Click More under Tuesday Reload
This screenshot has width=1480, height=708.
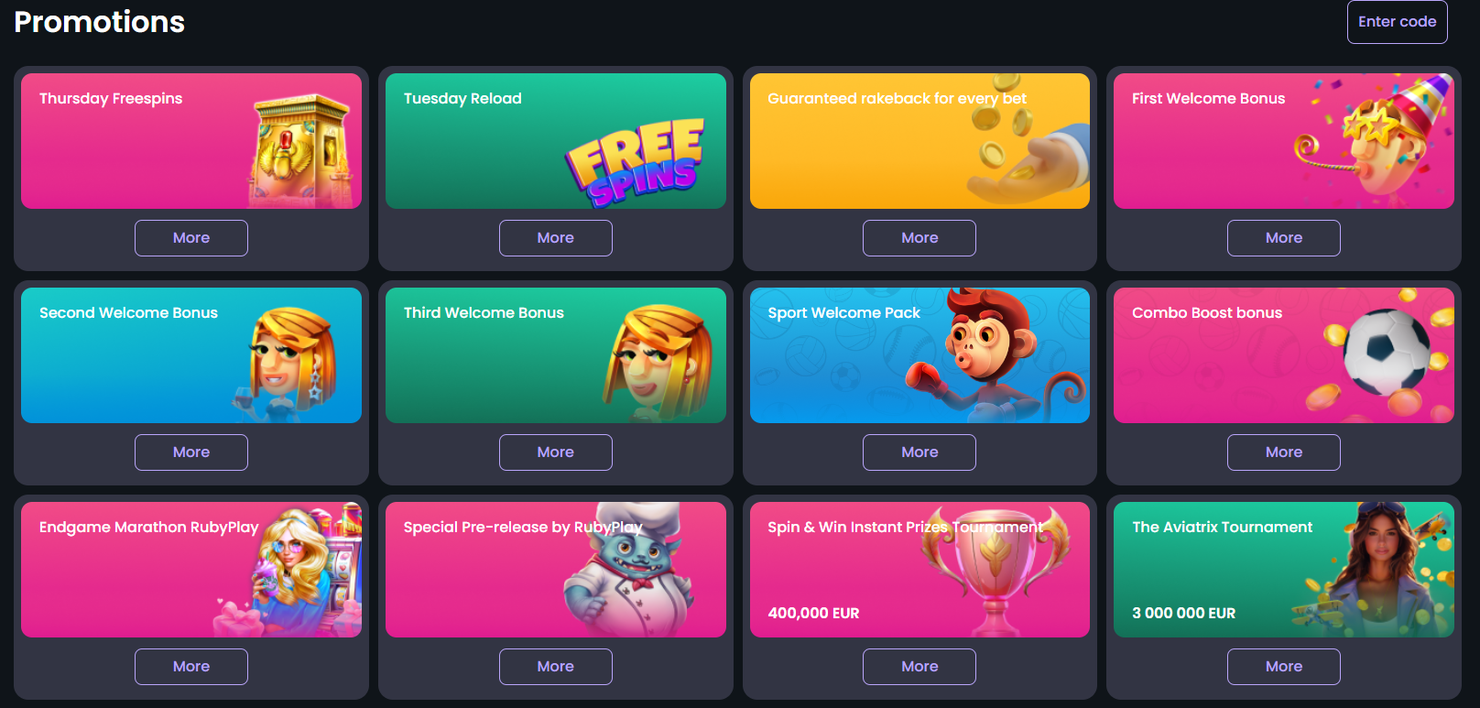[x=556, y=238]
